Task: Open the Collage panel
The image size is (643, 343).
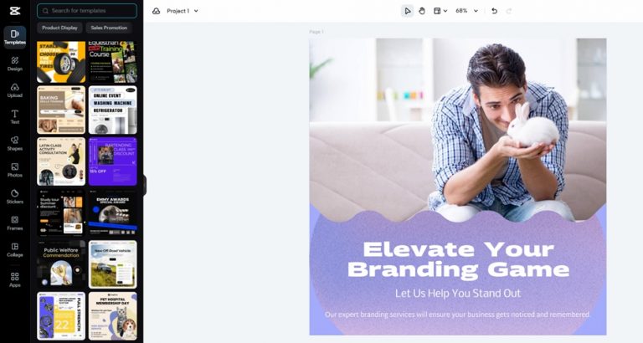Action: click(x=15, y=250)
